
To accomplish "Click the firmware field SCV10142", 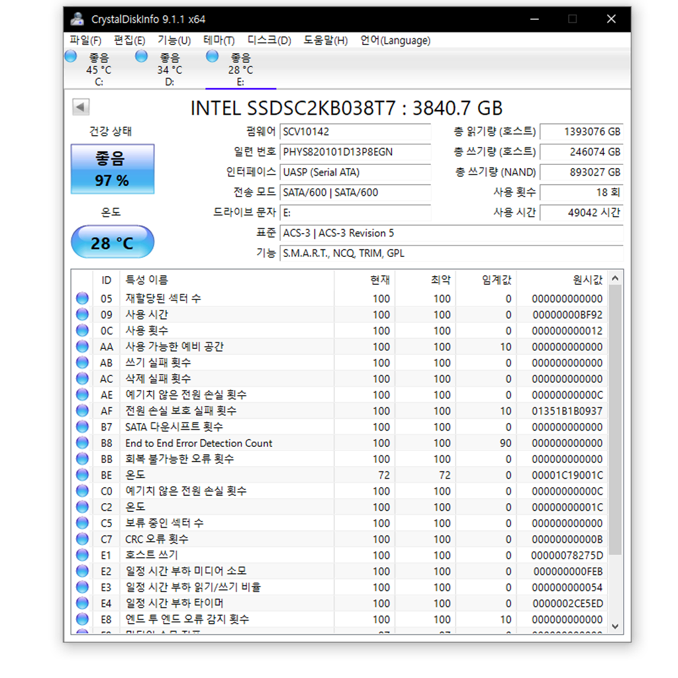I will (x=355, y=132).
